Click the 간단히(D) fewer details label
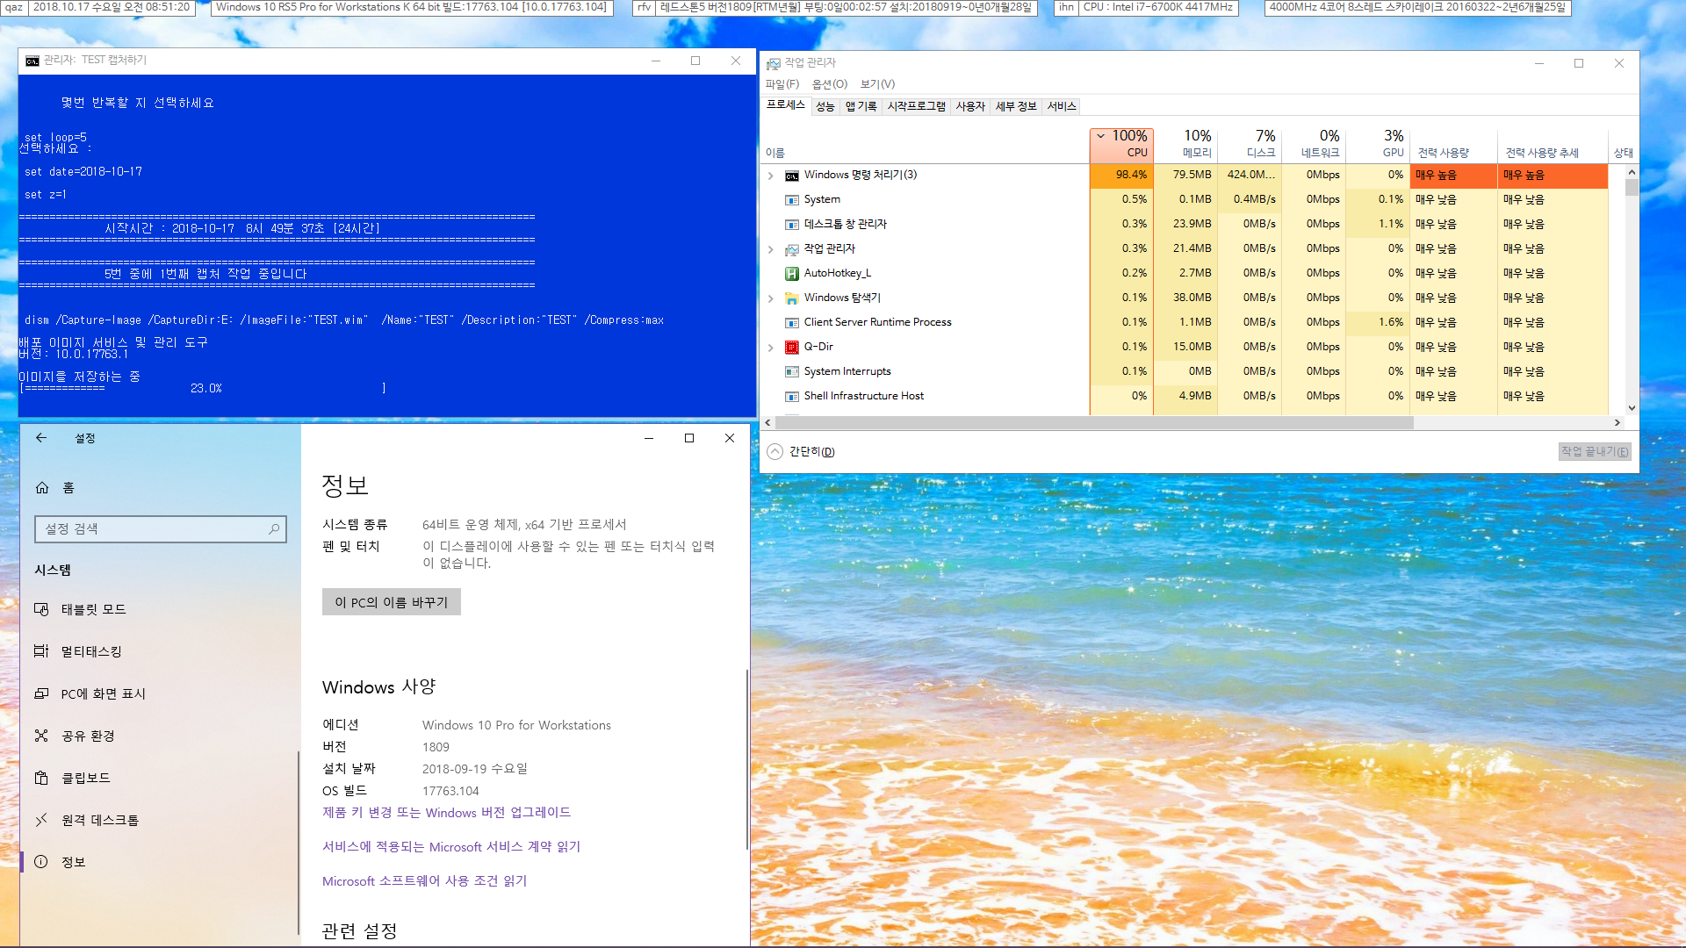 click(x=811, y=452)
